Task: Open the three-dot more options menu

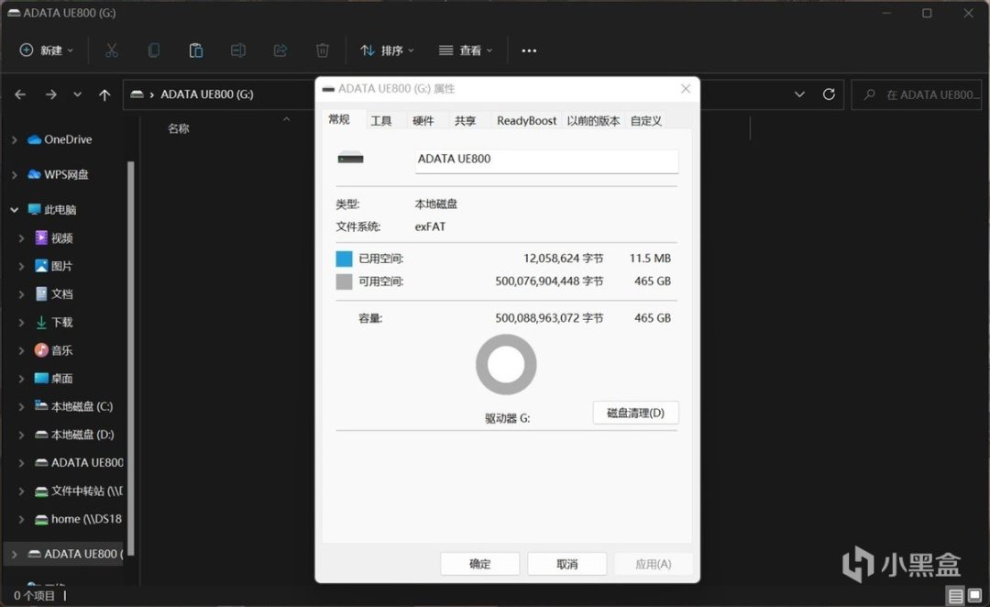Action: (x=529, y=50)
